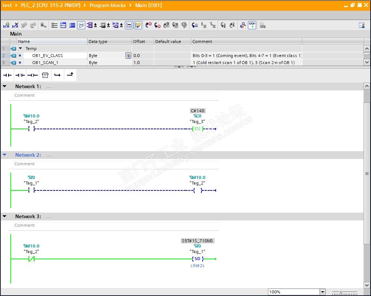Toggle network comments display
The width and height of the screenshot is (371, 296).
click(x=129, y=25)
